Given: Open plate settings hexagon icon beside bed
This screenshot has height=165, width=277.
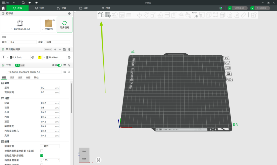Looking at the screenshot, I should 229,79.
